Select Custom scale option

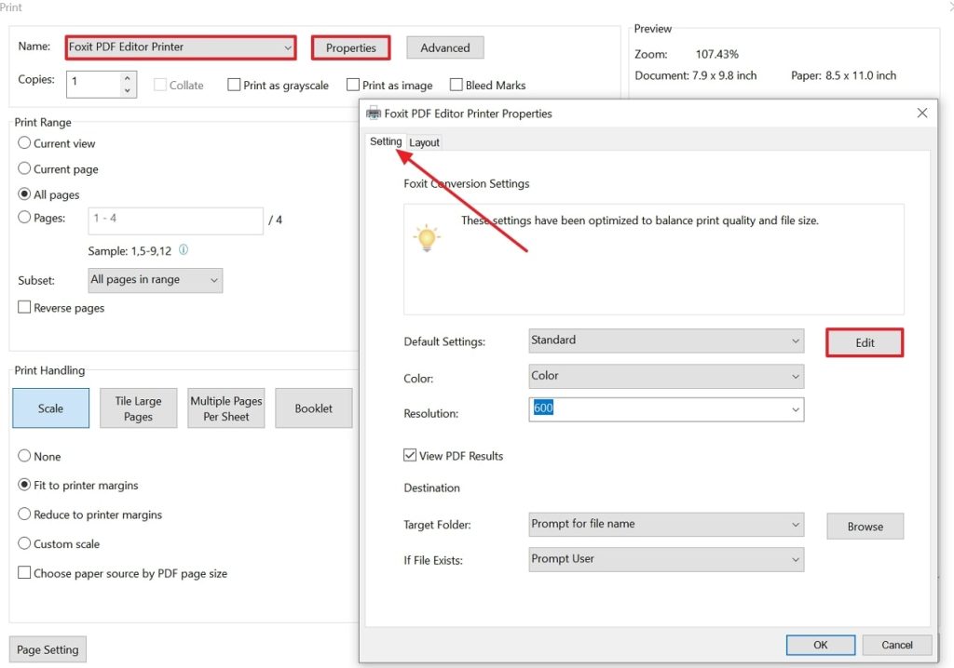pos(24,542)
